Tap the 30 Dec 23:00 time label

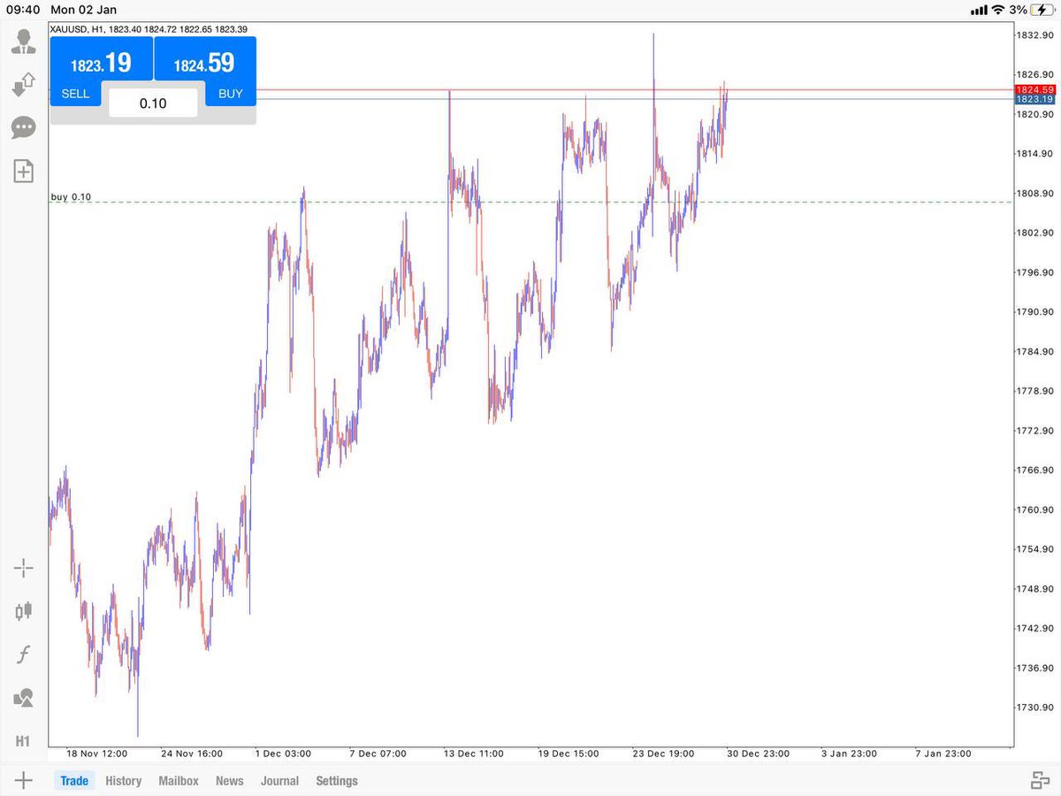point(758,754)
